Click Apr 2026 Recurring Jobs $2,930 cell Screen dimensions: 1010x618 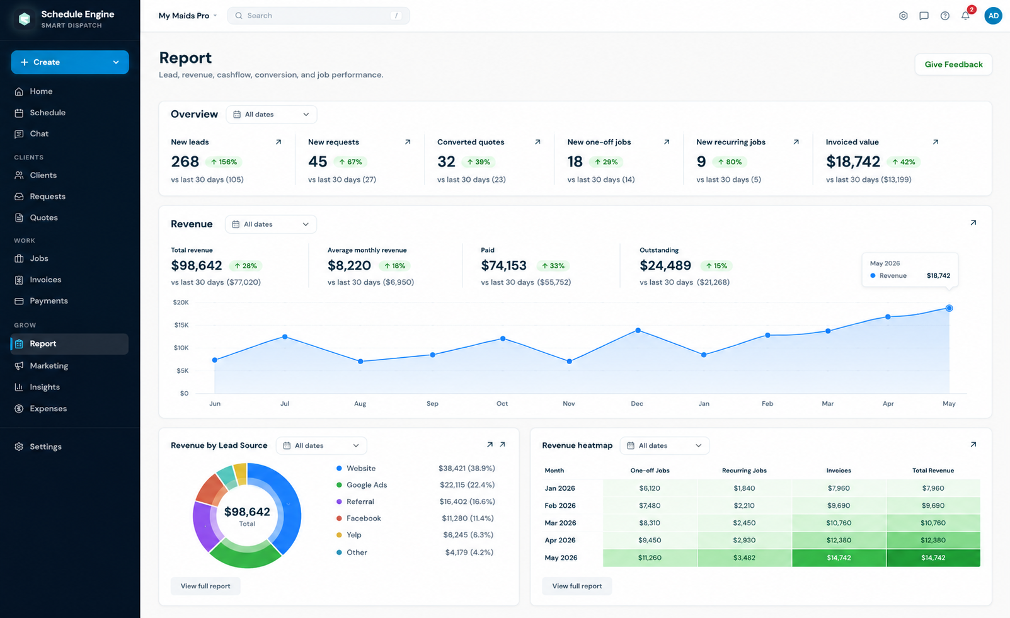click(744, 540)
